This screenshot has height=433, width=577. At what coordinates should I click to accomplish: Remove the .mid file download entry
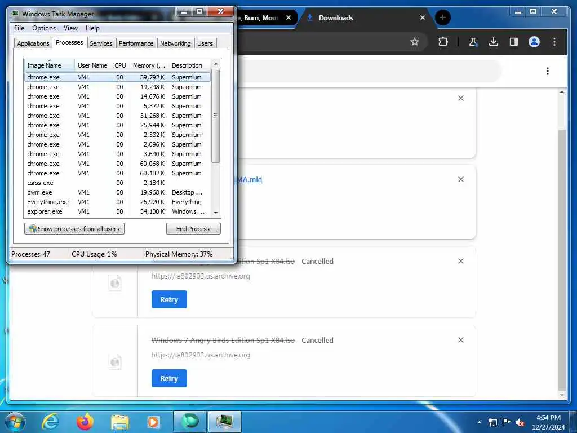461,179
